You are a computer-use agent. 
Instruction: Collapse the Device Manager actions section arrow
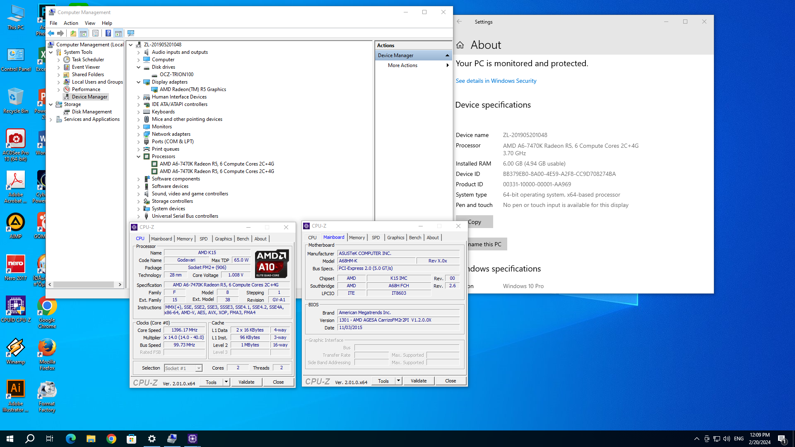coord(447,55)
